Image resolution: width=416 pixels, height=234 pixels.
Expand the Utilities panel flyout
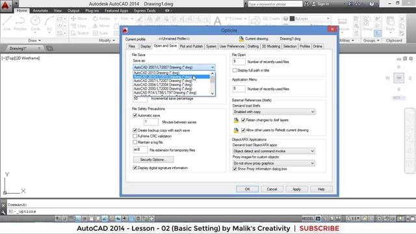click(x=347, y=40)
